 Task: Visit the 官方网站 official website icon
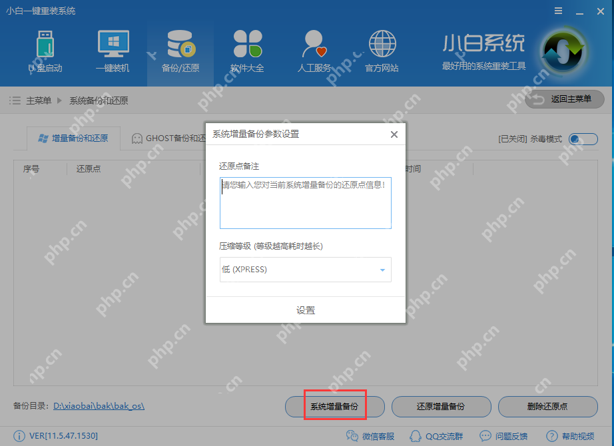click(x=382, y=52)
